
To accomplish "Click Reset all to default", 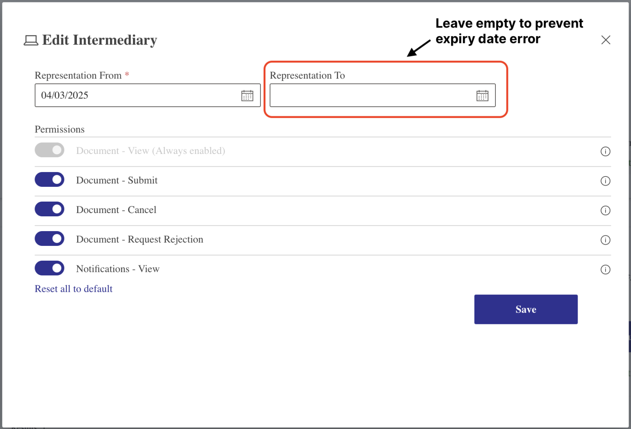I will [x=73, y=289].
